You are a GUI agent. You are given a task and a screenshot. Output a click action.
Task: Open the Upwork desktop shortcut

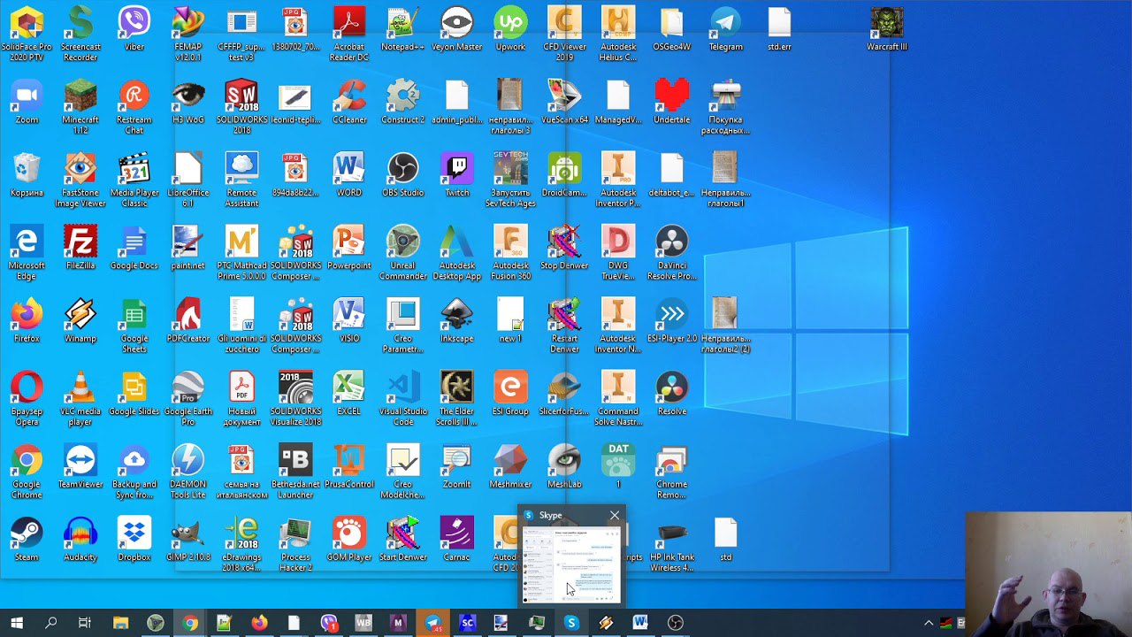coord(510,29)
